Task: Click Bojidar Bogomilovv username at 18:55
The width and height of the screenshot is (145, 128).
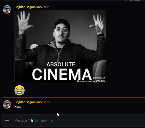Action: pyautogui.click(x=28, y=102)
